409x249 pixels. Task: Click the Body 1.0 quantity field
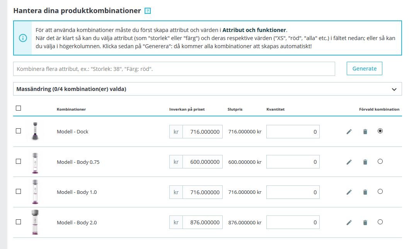pyautogui.click(x=293, y=192)
